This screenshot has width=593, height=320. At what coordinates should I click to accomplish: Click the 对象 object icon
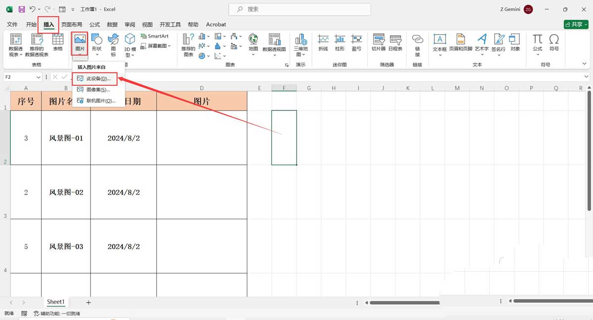pos(515,39)
